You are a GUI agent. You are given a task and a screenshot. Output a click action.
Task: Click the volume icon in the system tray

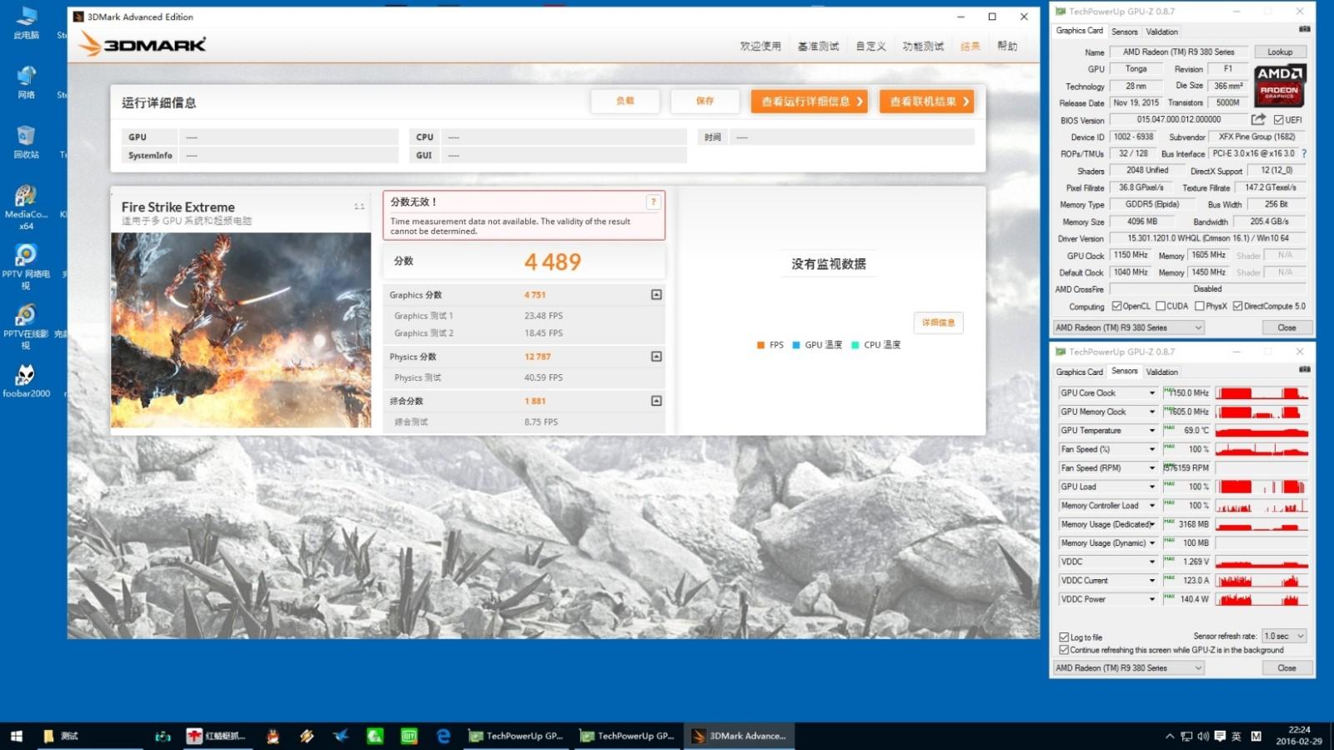point(1203,736)
